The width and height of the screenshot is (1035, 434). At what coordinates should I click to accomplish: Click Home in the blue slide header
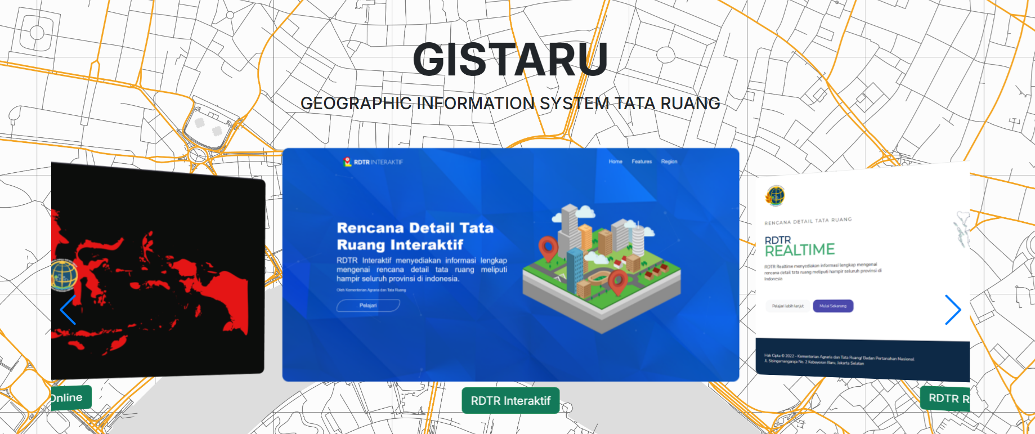point(616,162)
